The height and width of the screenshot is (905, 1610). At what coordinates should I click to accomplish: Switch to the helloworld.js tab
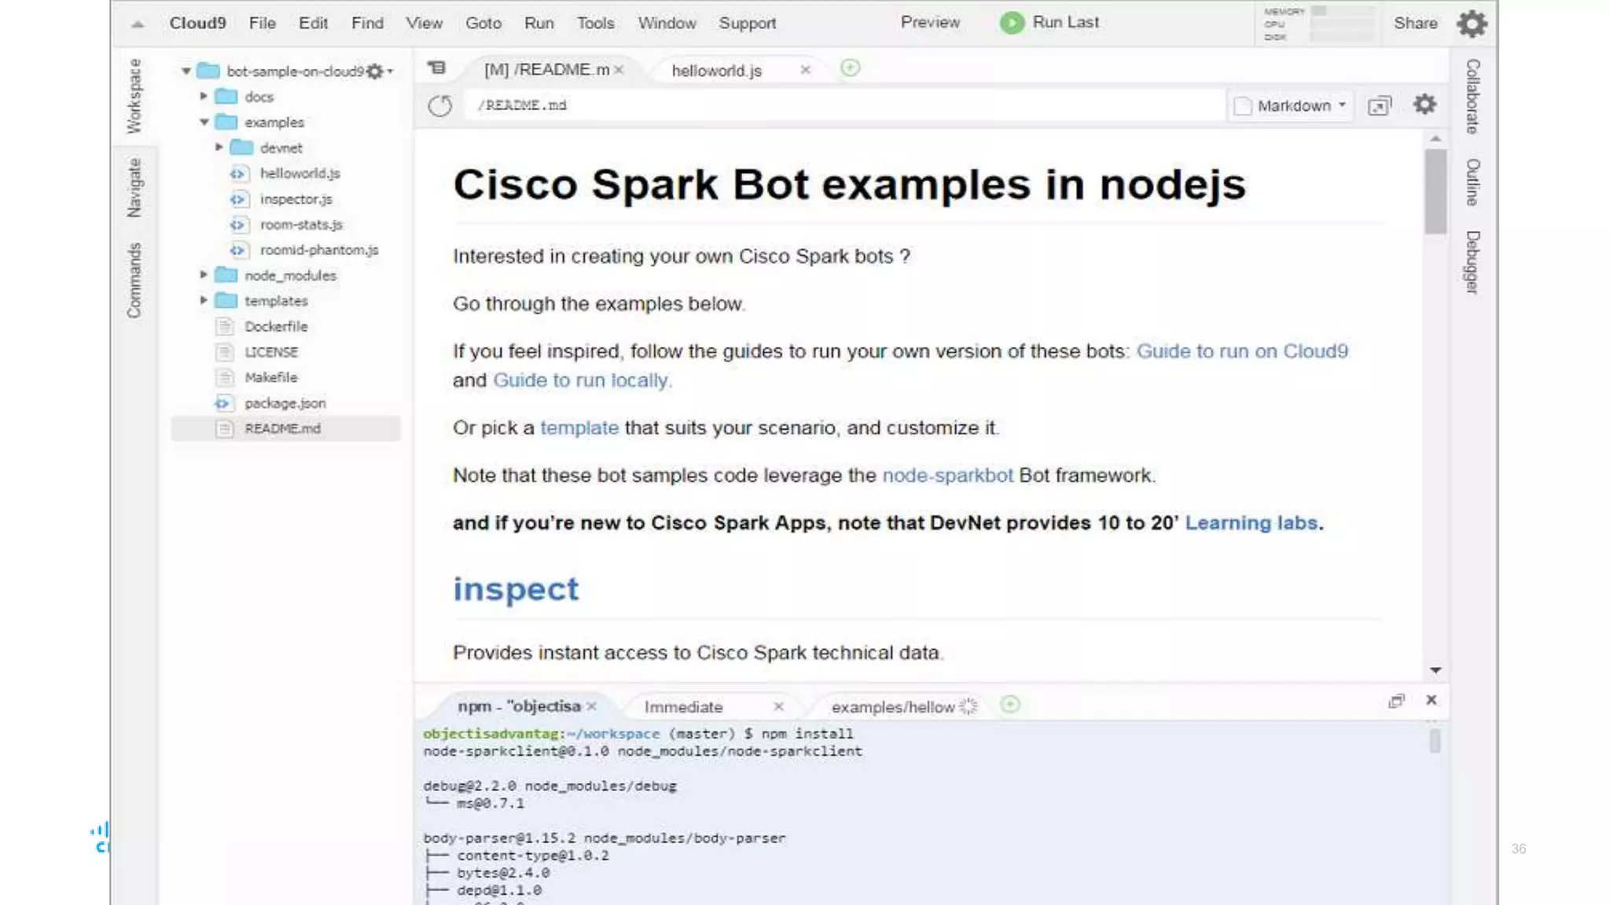[716, 71]
